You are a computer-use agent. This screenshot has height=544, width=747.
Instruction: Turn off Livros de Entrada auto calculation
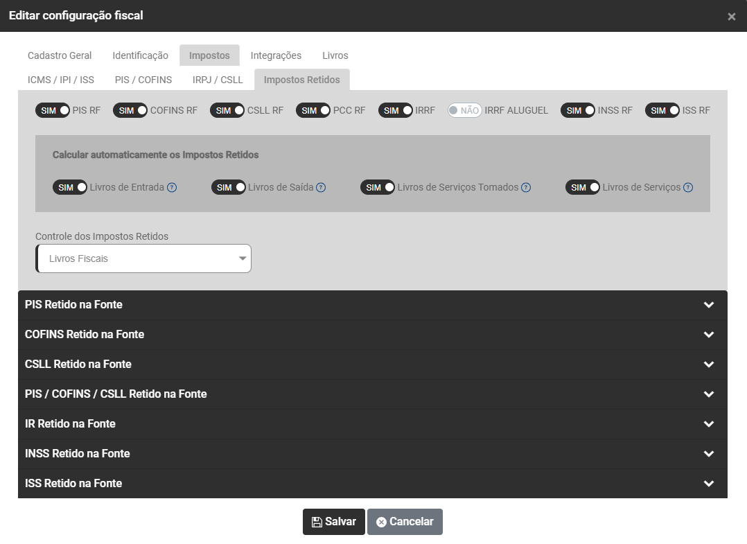click(70, 187)
